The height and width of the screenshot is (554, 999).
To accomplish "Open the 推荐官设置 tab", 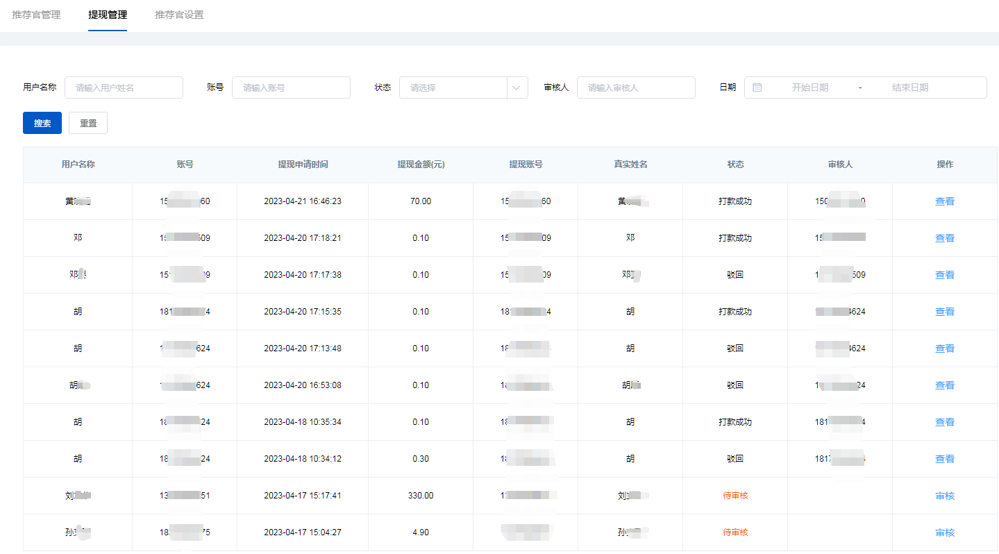I will [179, 15].
